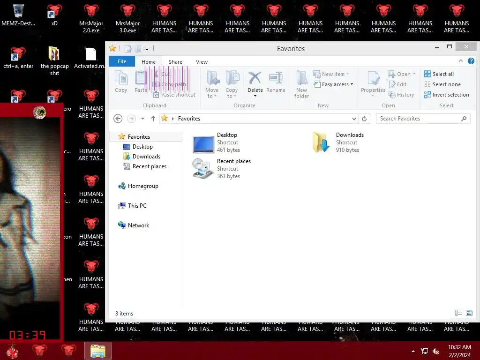The image size is (480, 360).
Task: Click the Back navigation arrow
Action: click(118, 119)
